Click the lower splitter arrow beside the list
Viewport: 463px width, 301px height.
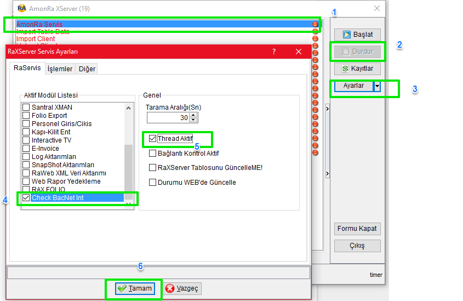click(328, 174)
